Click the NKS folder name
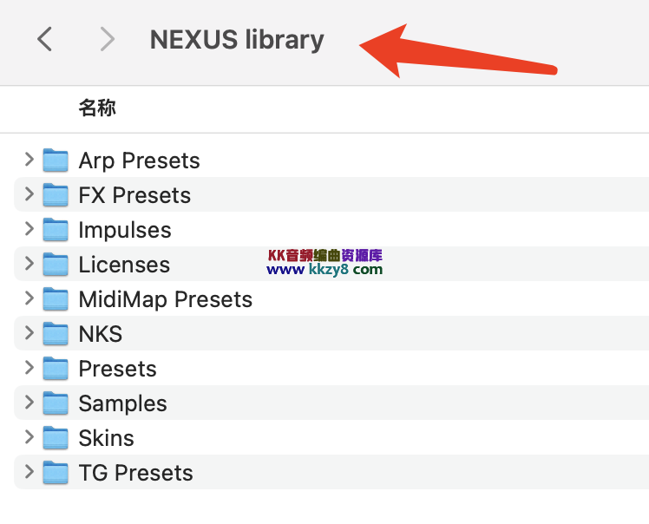This screenshot has height=524, width=649. 100,334
